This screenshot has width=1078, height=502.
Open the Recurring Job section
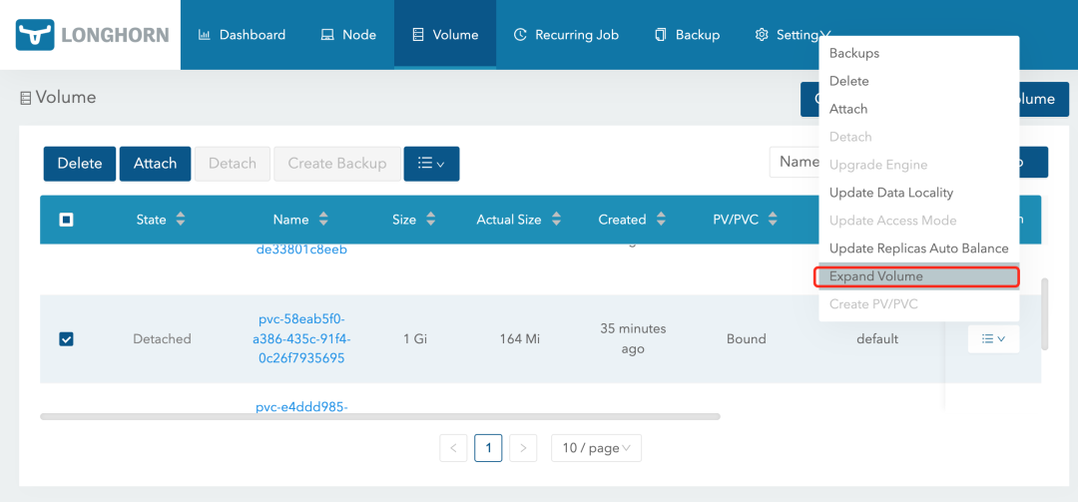(x=566, y=35)
